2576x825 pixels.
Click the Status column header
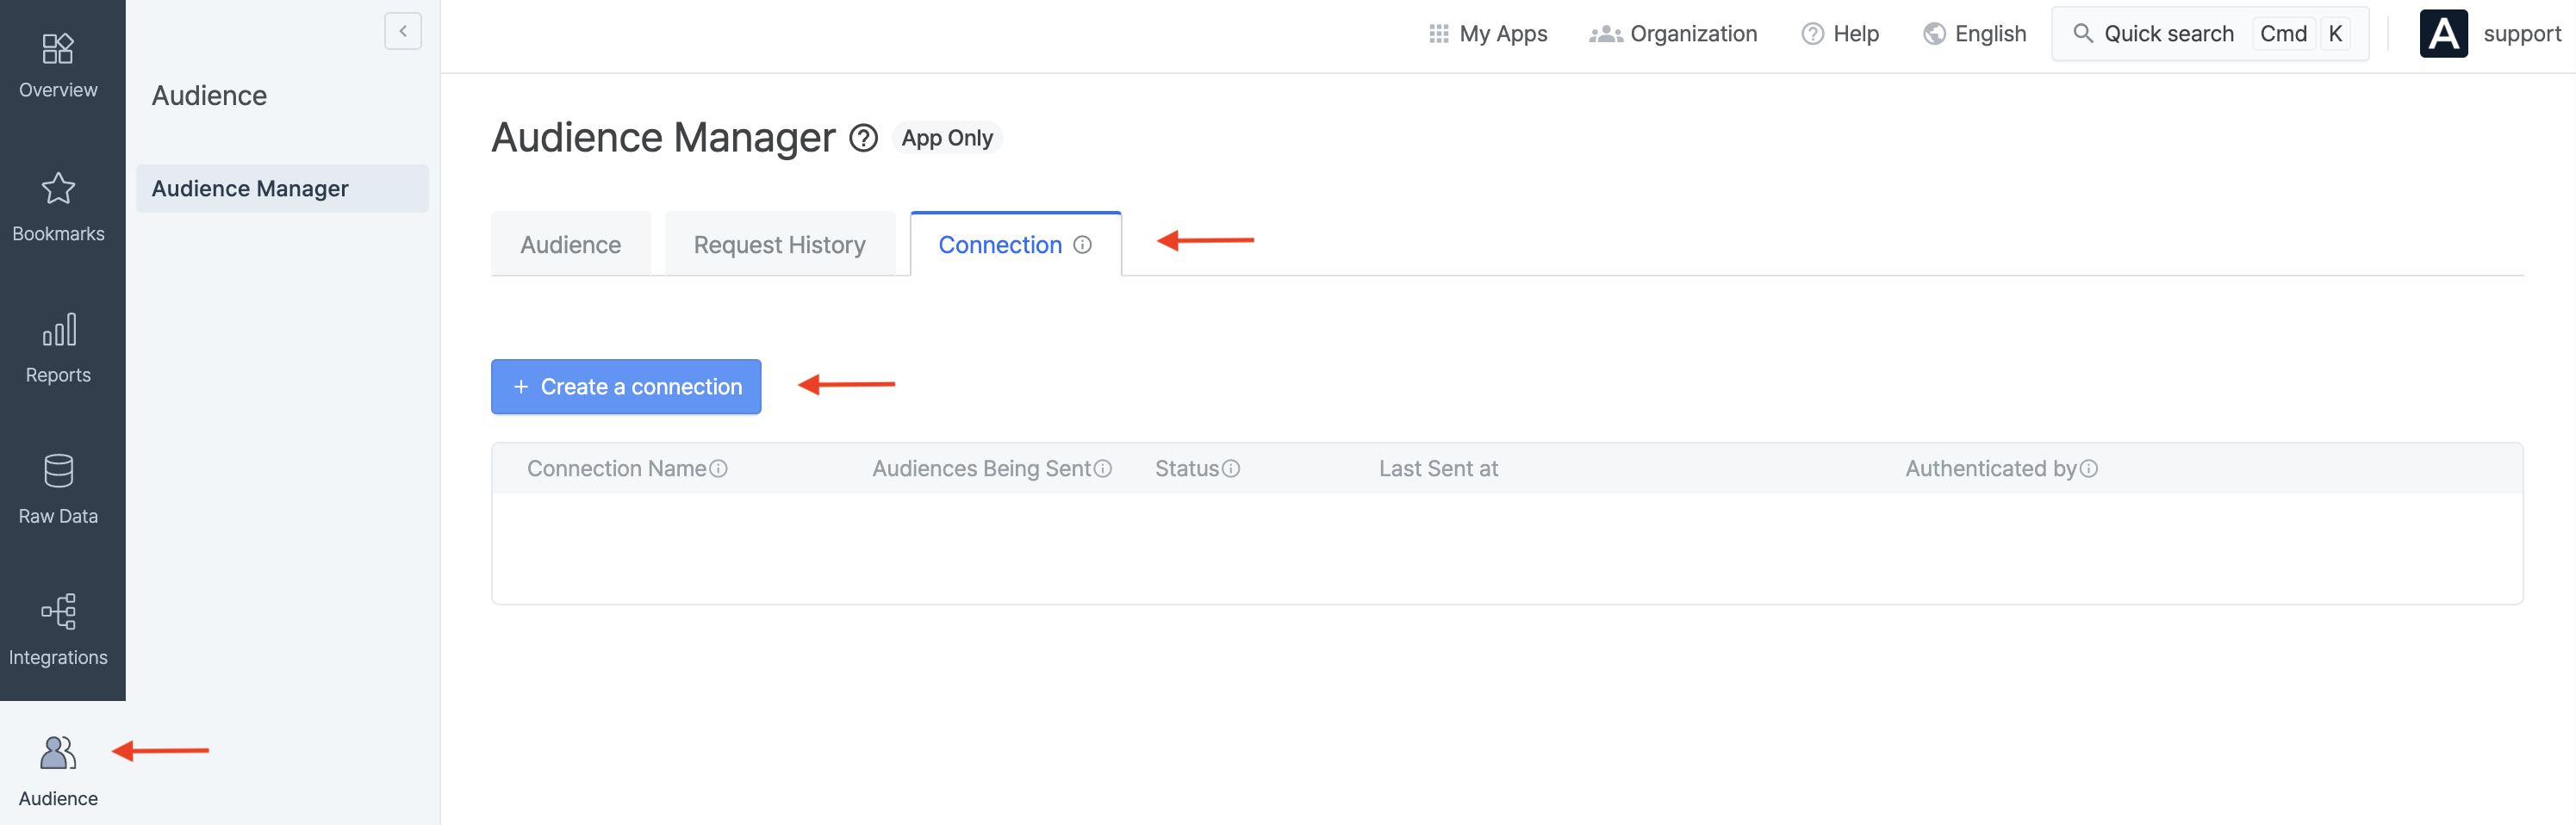coord(1187,469)
